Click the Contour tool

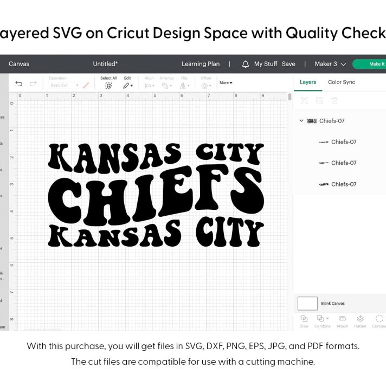[379, 321]
